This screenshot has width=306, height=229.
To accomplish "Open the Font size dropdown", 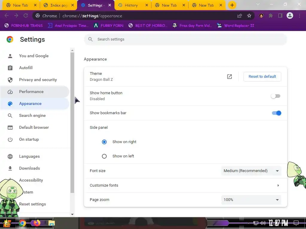I will pyautogui.click(x=251, y=171).
